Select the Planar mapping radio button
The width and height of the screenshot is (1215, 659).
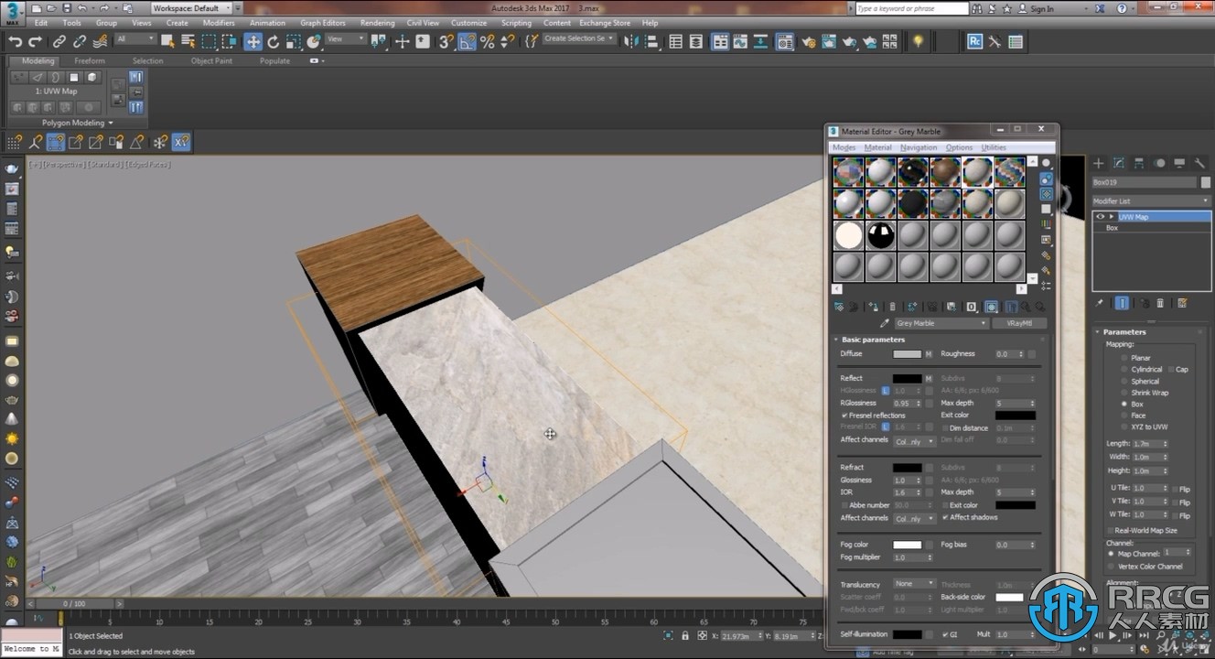[x=1124, y=358]
